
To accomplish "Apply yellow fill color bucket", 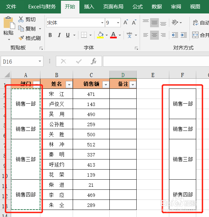I will (100, 35).
